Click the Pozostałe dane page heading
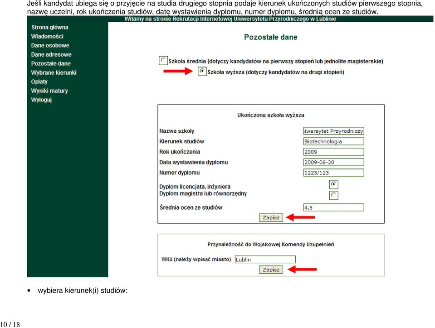Viewport: 435px width, 328px height. (271, 37)
